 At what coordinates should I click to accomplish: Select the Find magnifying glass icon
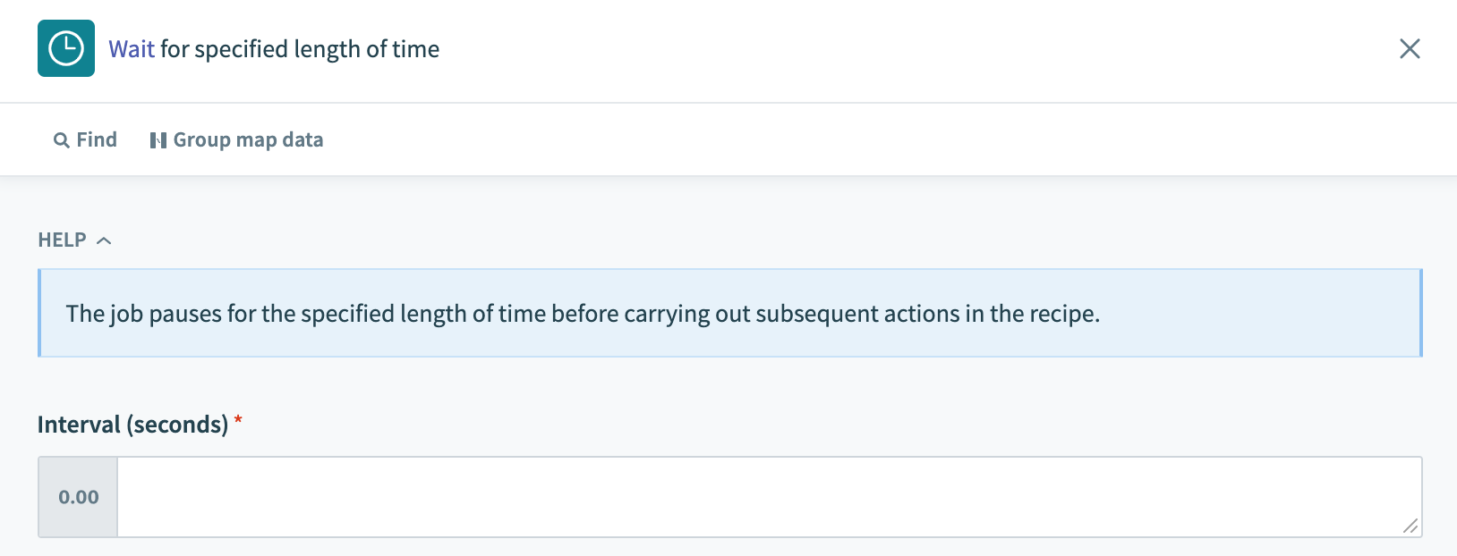coord(61,139)
